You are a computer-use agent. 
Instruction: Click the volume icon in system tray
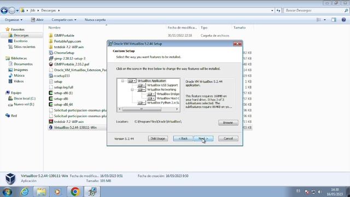click(x=319, y=192)
